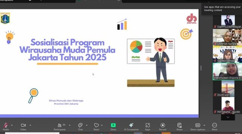Open the Chat panel

click(x=80, y=127)
